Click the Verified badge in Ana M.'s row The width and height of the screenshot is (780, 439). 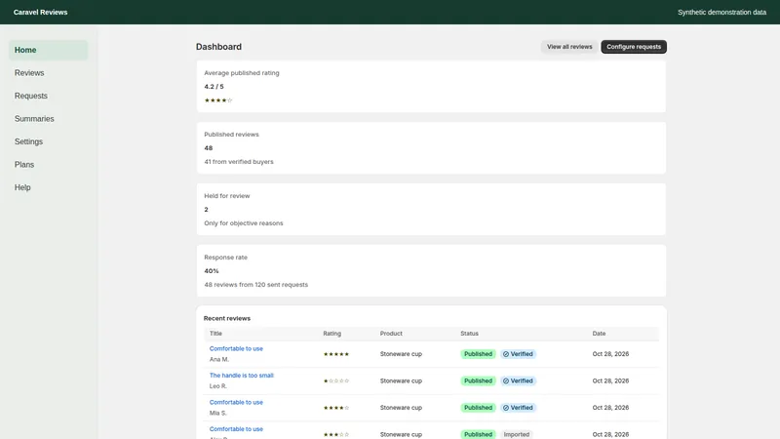point(518,354)
